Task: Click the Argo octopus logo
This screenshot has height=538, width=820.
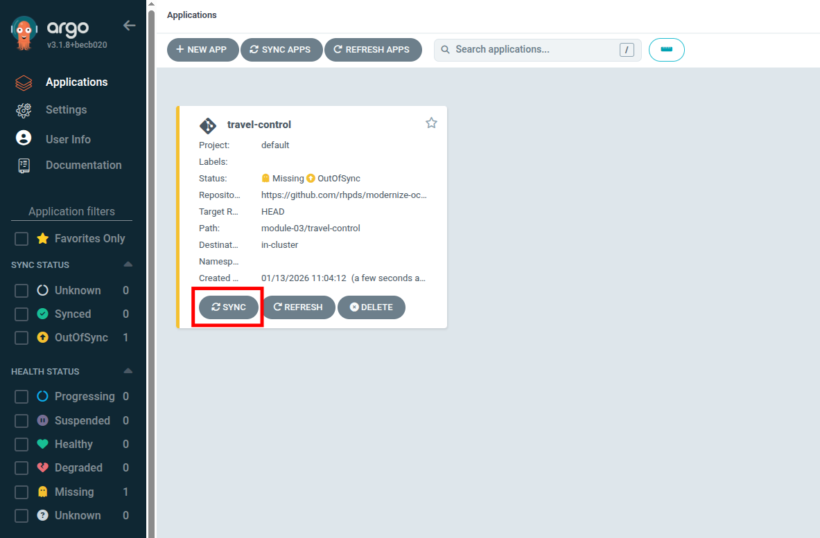Action: click(24, 30)
